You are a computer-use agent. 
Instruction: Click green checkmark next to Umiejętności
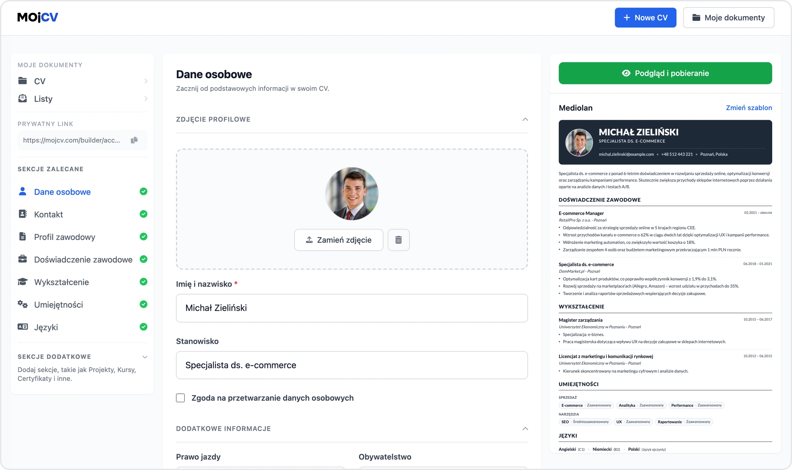144,304
